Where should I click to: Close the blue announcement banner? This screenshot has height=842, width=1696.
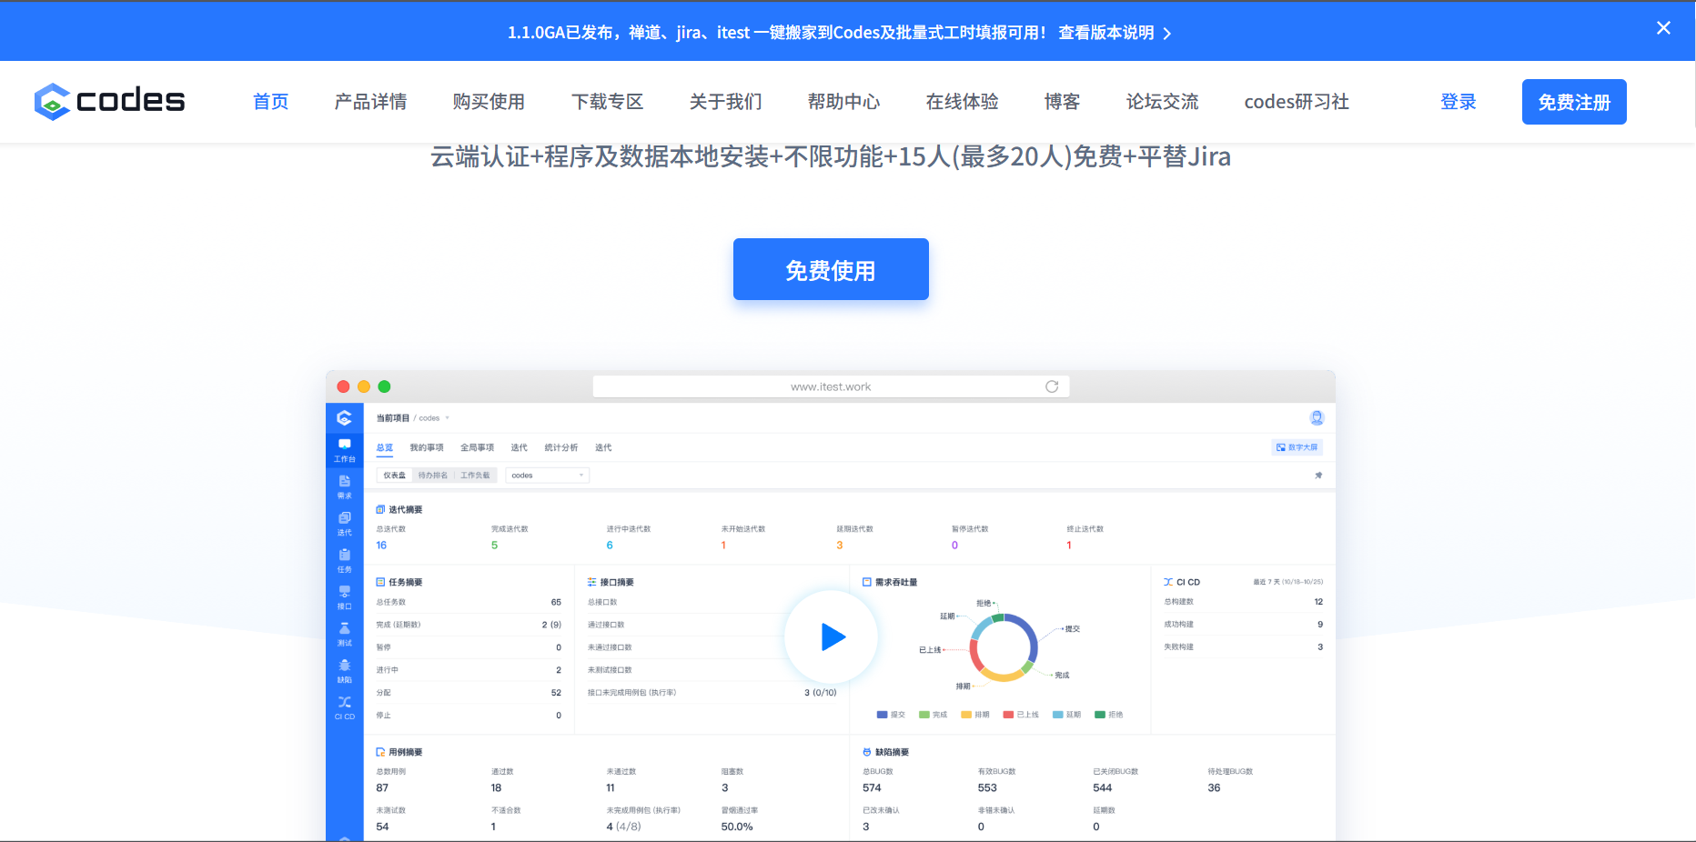1663,28
